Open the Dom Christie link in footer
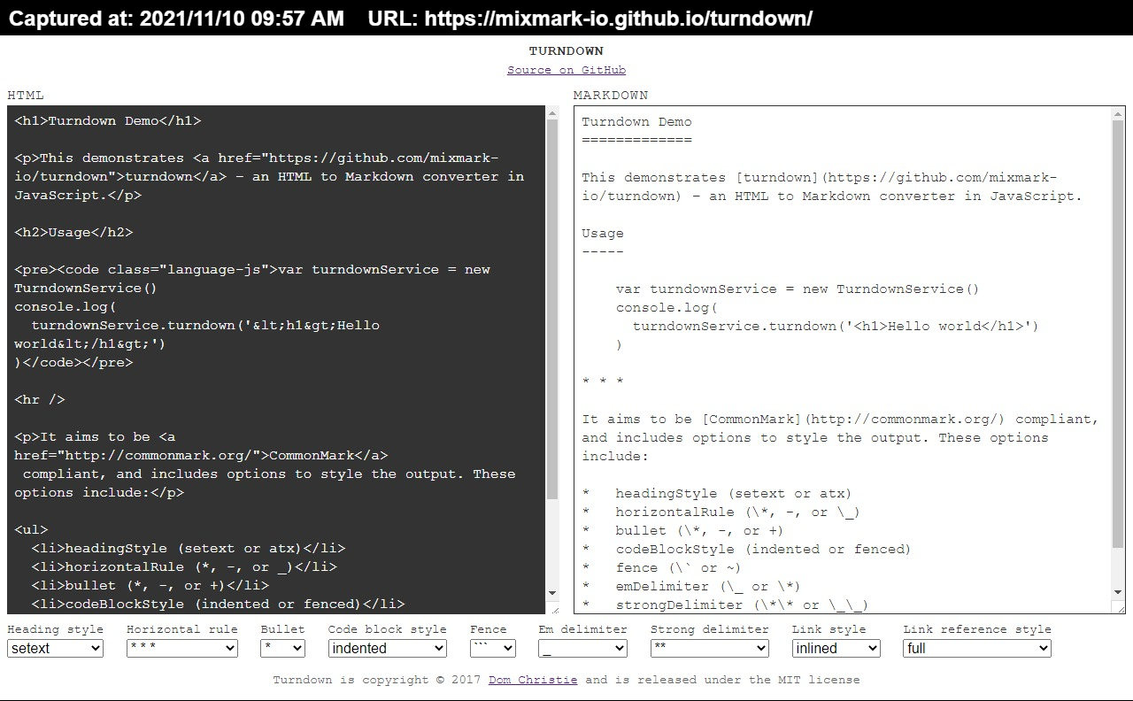 click(533, 680)
